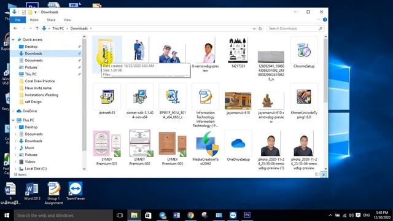Image resolution: width=393 pixels, height=221 pixels.
Task: Select LYMEY Premium-001 file
Action: [x=107, y=148]
